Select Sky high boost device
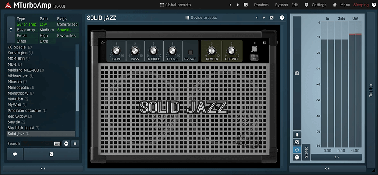This screenshot has height=175, width=378. [x=41, y=128]
